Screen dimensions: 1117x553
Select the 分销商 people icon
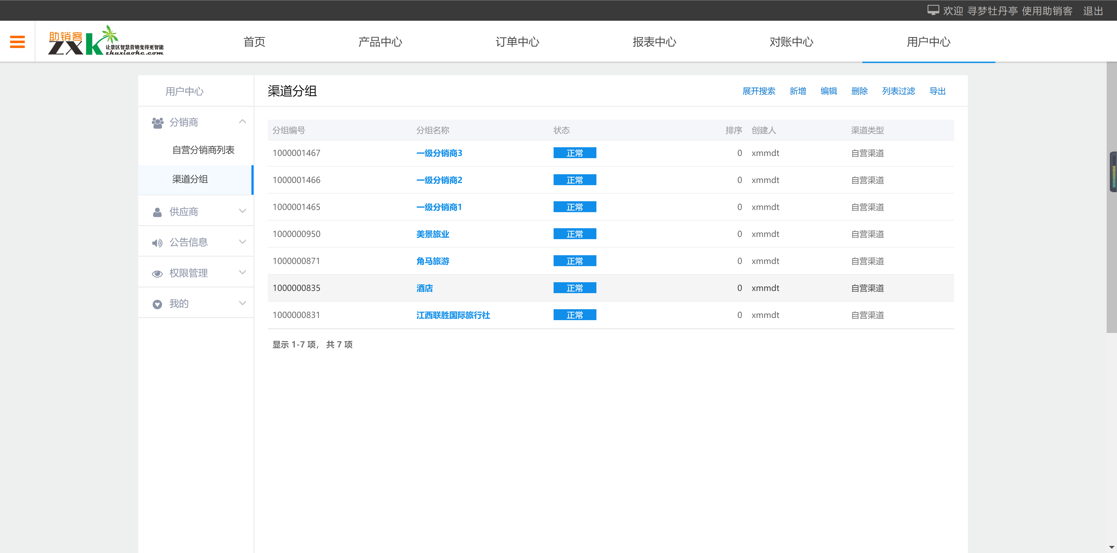[157, 122]
